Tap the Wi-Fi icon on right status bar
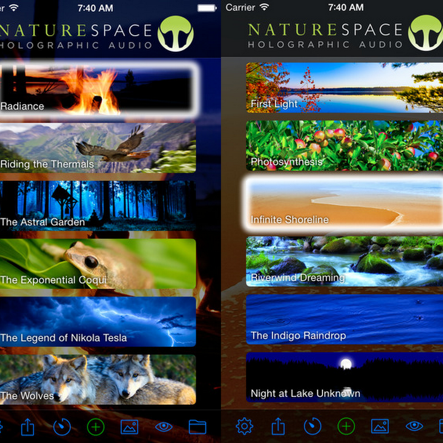Screen dimensions: 443x443 point(264,7)
